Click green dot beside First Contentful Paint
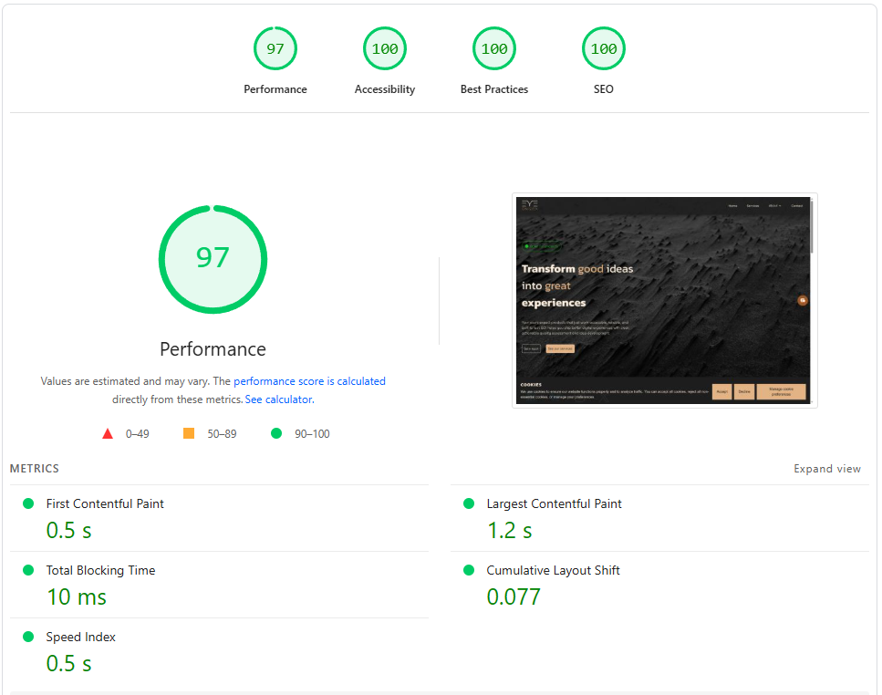Image resolution: width=882 pixels, height=695 pixels. point(28,503)
